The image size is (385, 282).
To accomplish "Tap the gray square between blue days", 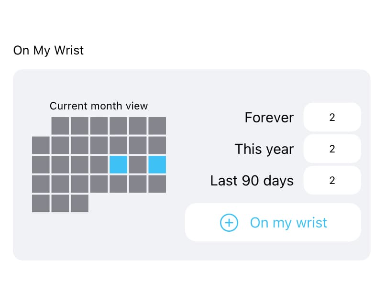I will [x=138, y=164].
